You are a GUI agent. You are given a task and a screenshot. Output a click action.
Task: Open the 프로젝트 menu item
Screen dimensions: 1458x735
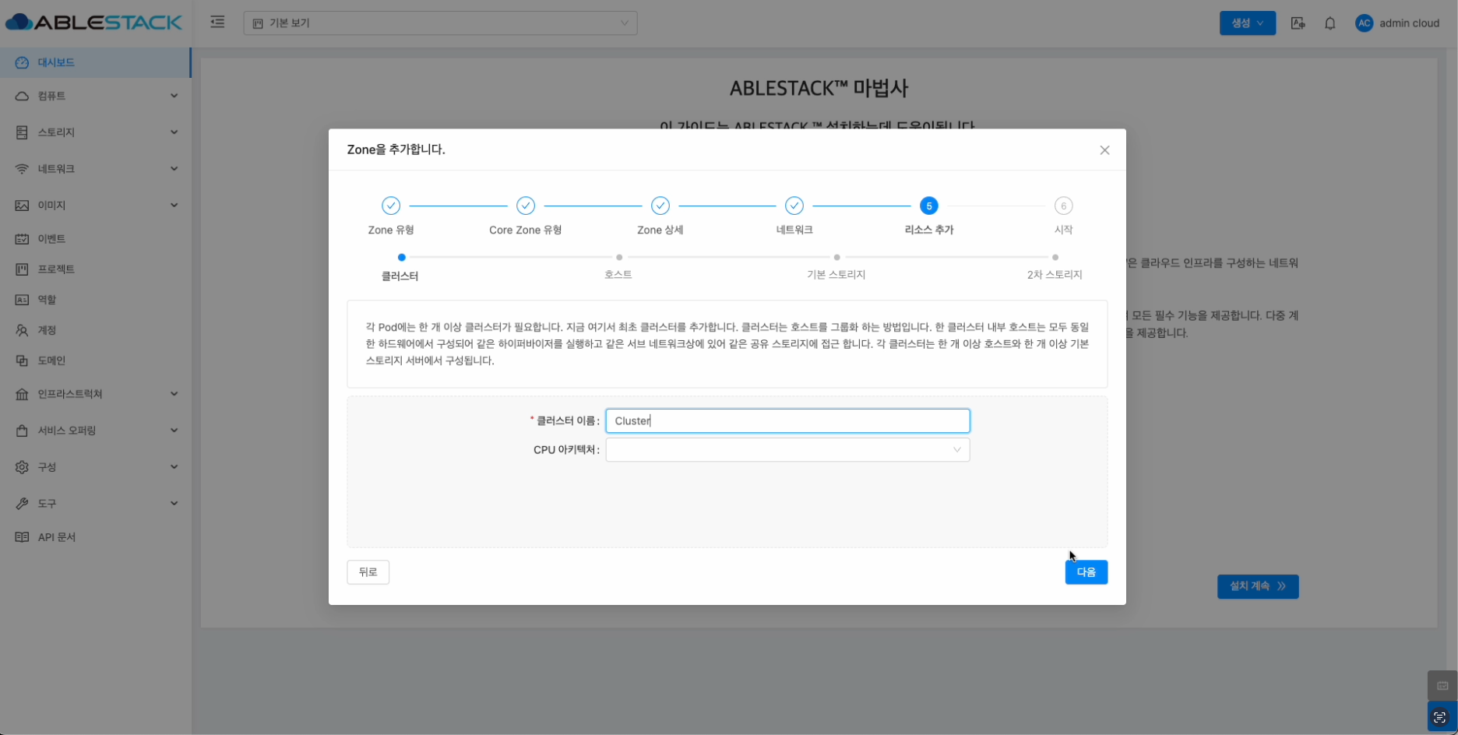coord(56,269)
